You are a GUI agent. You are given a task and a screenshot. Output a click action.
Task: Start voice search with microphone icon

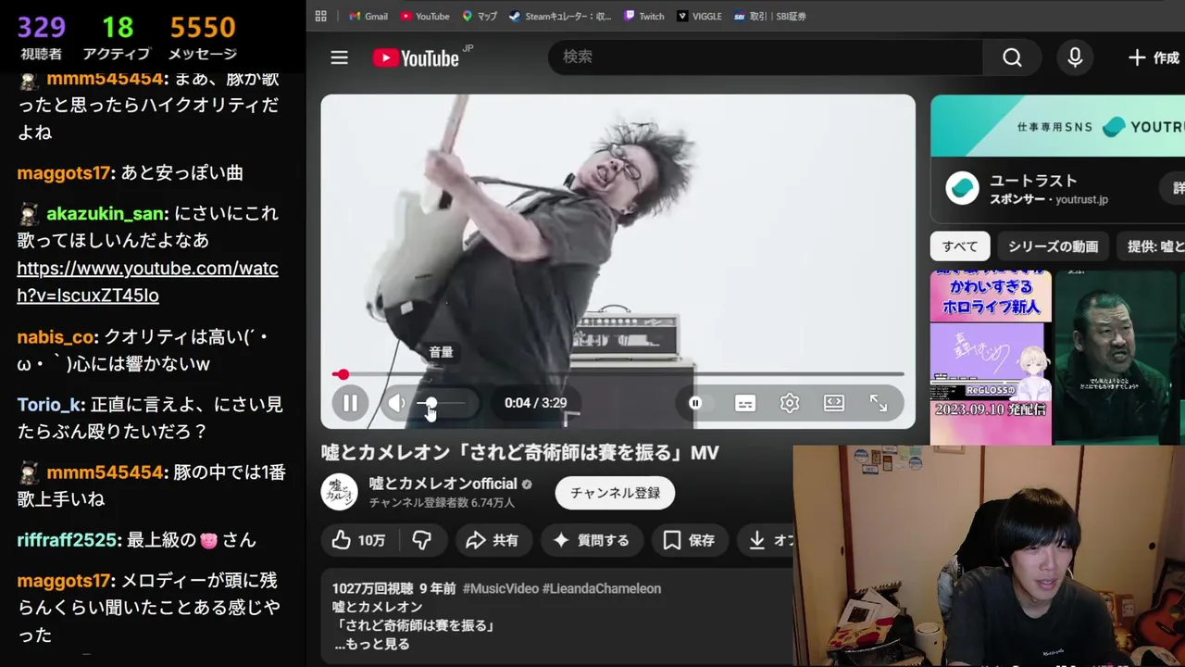pyautogui.click(x=1075, y=57)
